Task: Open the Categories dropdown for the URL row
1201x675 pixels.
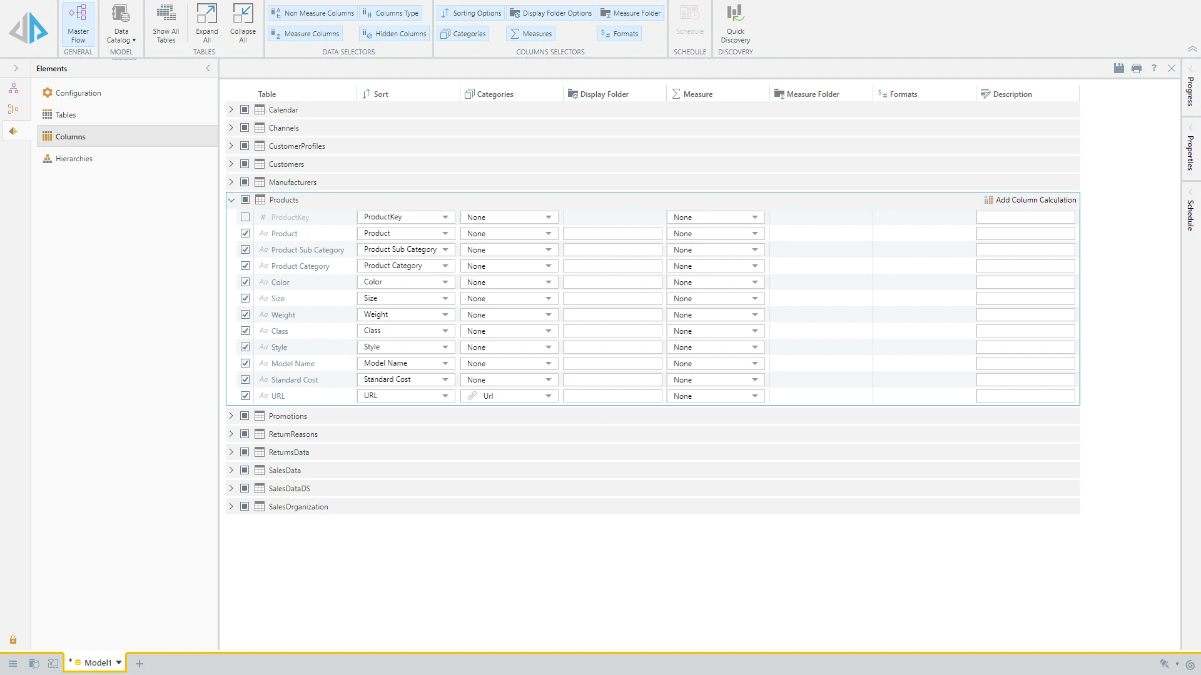Action: [x=548, y=396]
